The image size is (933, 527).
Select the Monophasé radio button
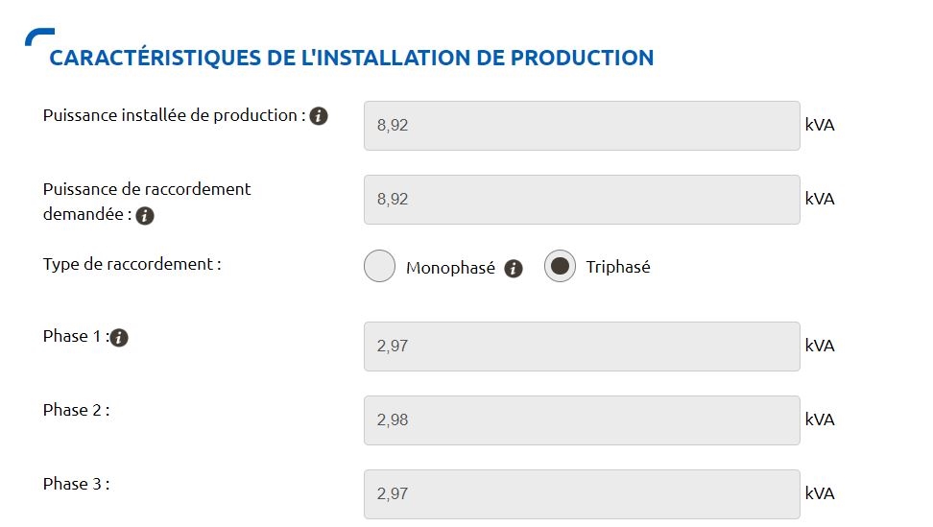click(x=380, y=266)
